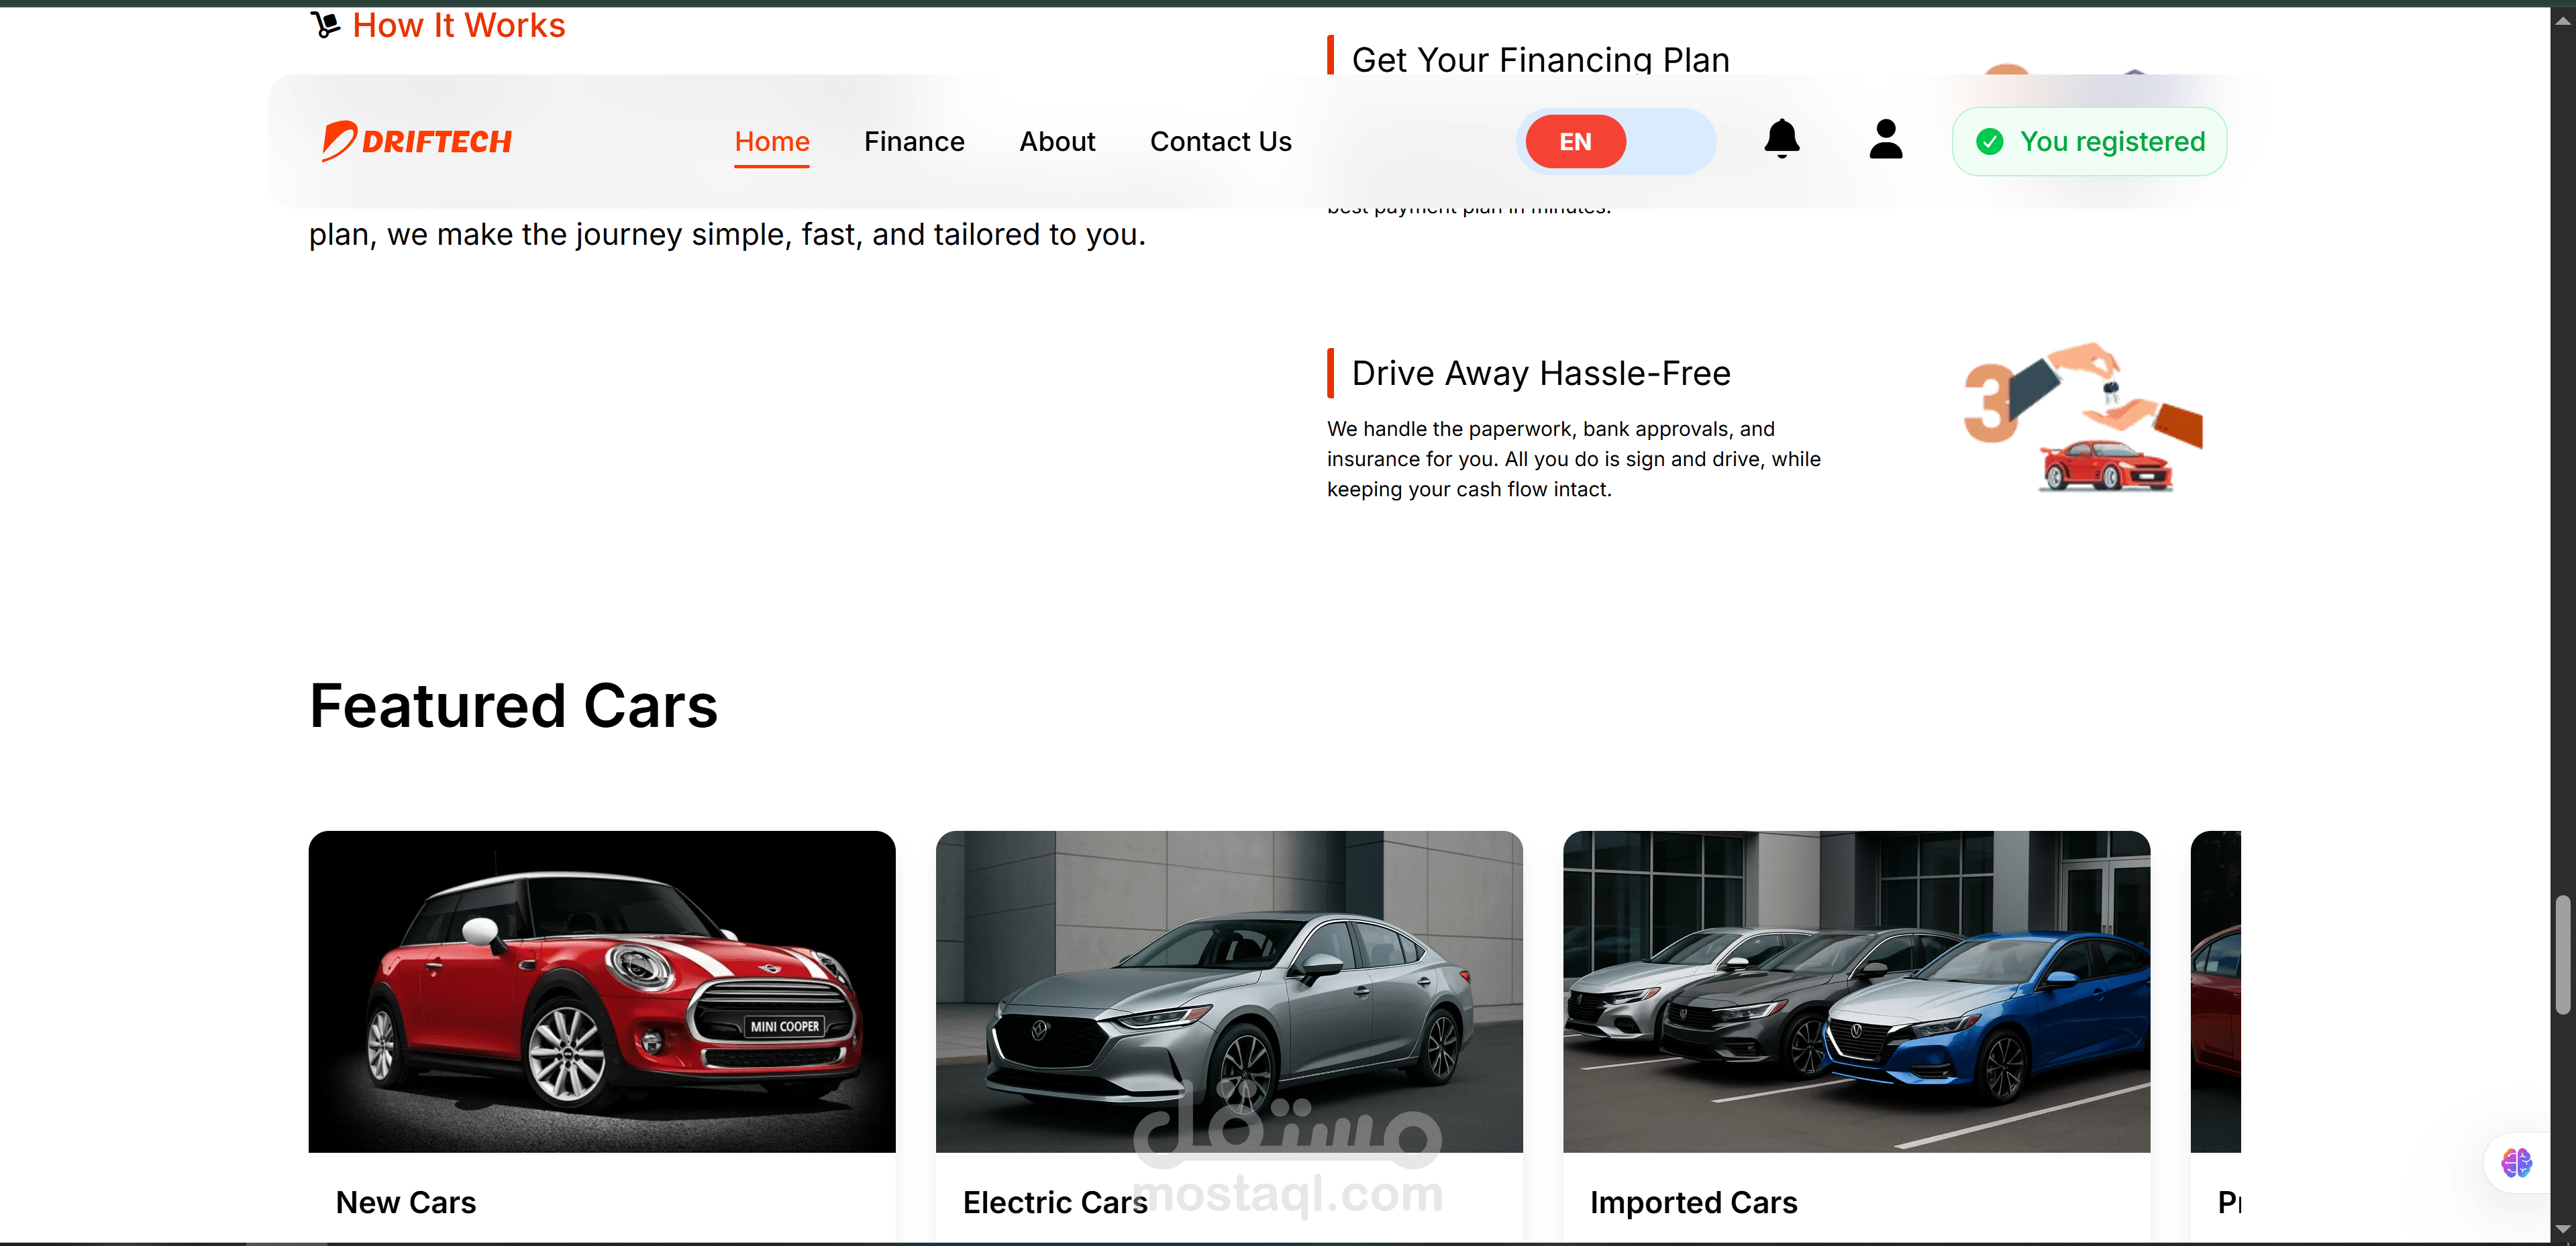Dismiss the You registered notification

2111,142
